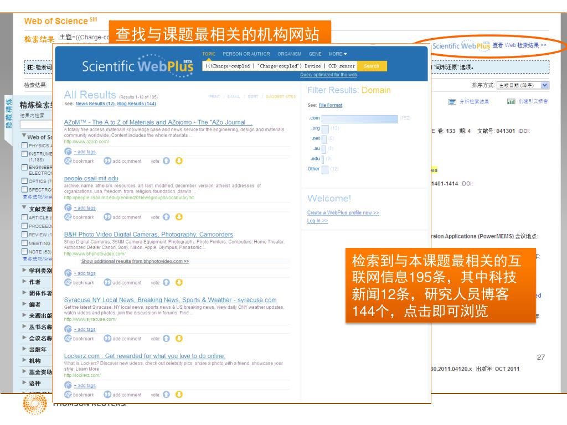The width and height of the screenshot is (567, 425).
Task: Open News Results (12) link
Action: pos(95,103)
